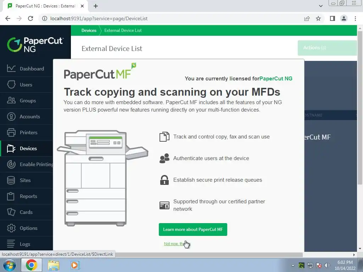This screenshot has height=272, width=363.
Task: Open a new browser tab
Action: coord(96,6)
